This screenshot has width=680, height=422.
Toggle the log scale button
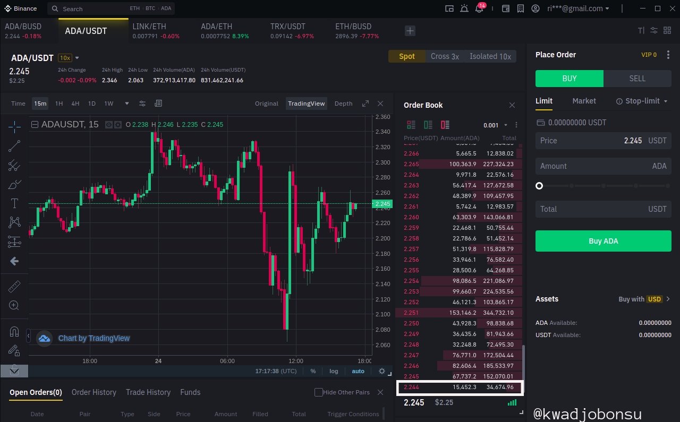coord(334,371)
